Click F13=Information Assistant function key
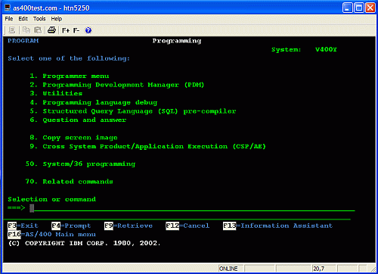Image resolution: width=378 pixels, height=274 pixels. (277, 226)
